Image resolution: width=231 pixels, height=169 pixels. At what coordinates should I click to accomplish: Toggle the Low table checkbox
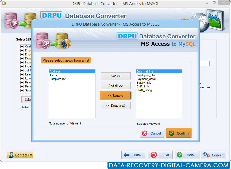pos(22,78)
